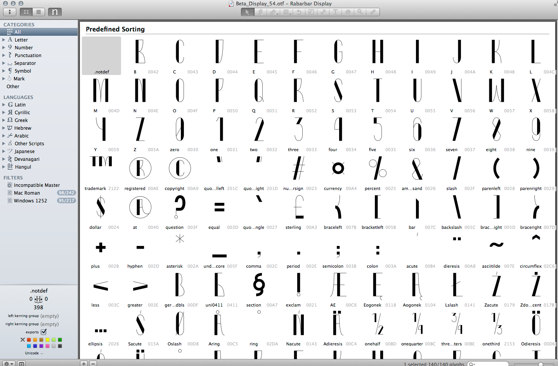Pick the red glyph color swatch
The height and width of the screenshot is (366, 558).
pos(29,340)
